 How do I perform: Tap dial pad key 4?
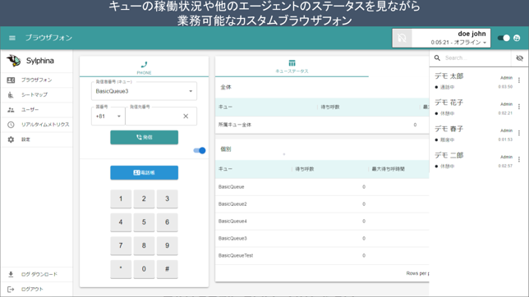click(x=121, y=222)
